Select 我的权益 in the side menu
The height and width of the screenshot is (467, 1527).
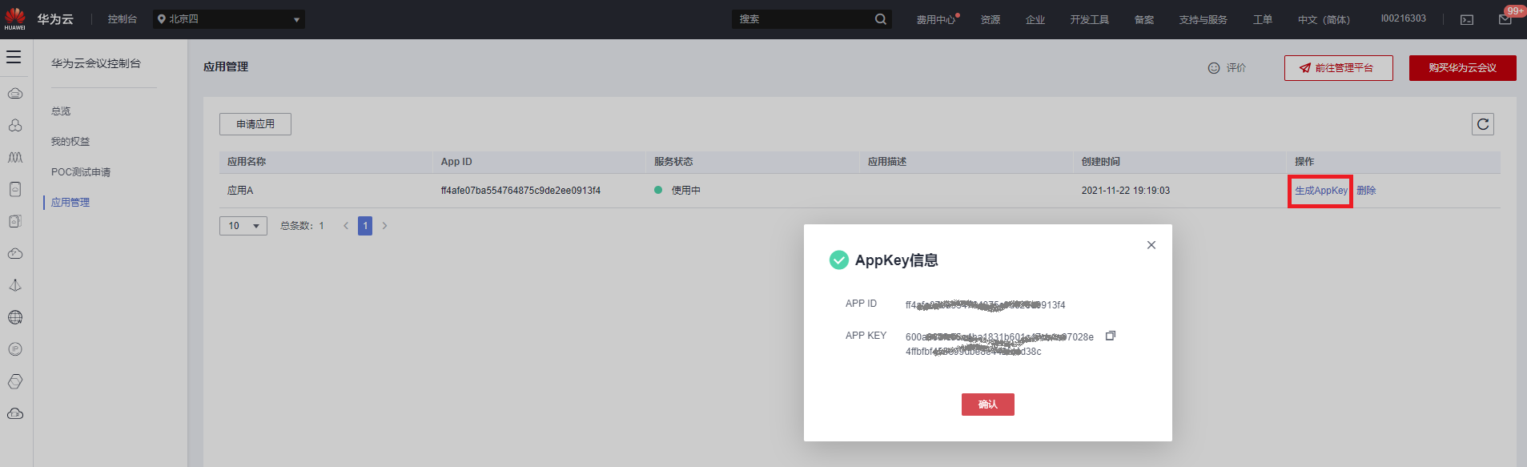point(70,142)
